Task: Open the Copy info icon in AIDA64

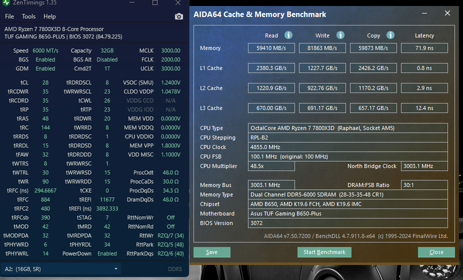Action: [390, 35]
